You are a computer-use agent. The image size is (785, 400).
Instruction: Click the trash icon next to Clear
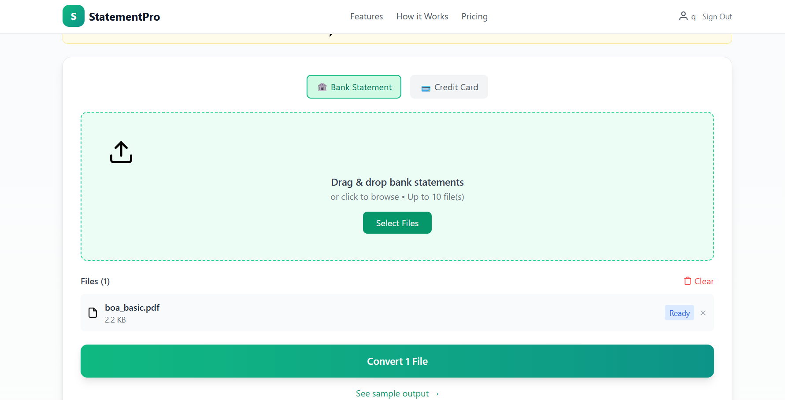point(687,281)
